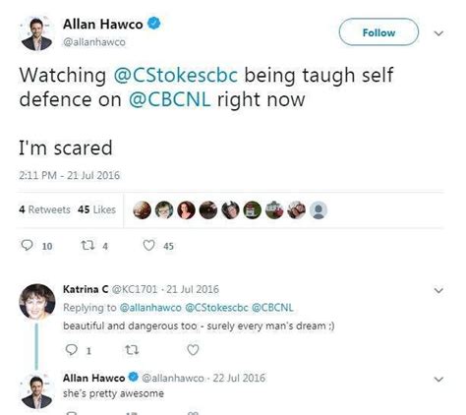Open Katrina C's profile avatar

(37, 302)
